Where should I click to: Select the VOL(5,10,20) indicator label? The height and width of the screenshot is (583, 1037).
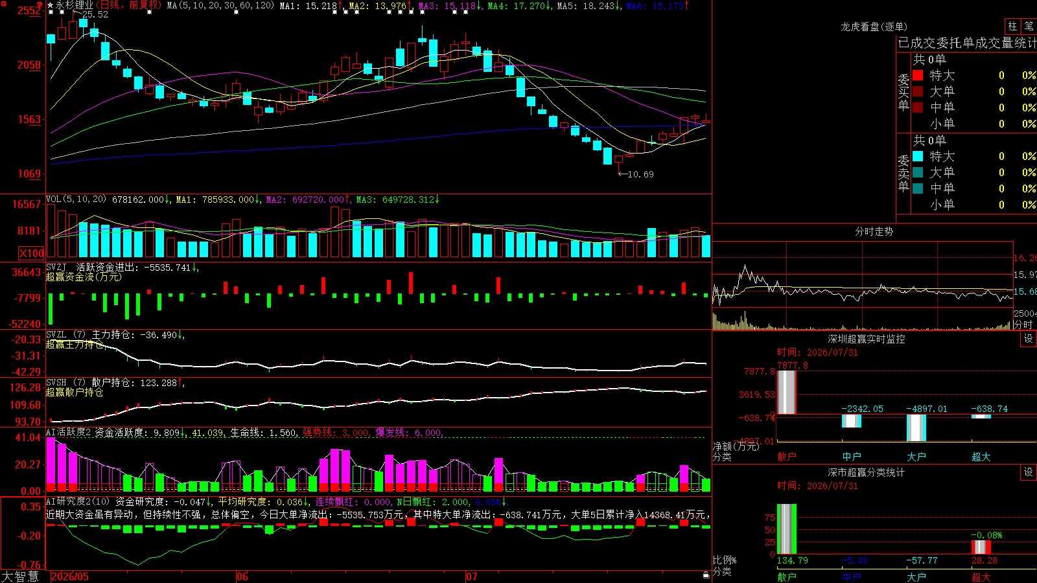[x=76, y=200]
